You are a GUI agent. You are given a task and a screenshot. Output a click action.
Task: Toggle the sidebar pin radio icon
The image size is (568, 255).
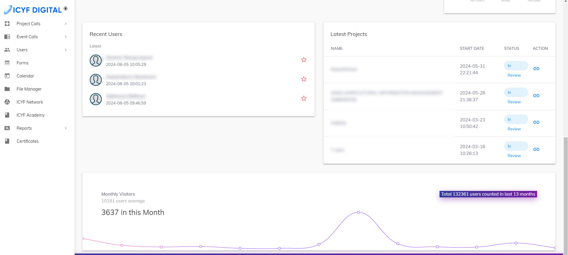pyautogui.click(x=66, y=9)
